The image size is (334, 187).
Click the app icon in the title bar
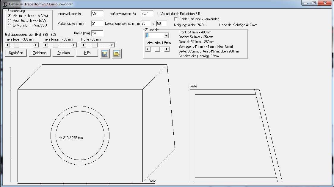pyautogui.click(x=5, y=4)
